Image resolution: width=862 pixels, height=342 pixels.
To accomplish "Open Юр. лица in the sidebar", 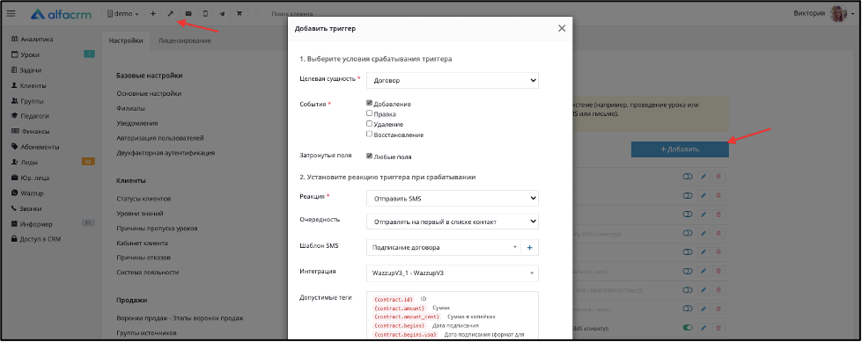I will pyautogui.click(x=30, y=178).
